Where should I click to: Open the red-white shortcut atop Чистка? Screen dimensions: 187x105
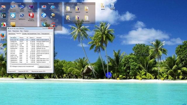[x=44, y=7]
